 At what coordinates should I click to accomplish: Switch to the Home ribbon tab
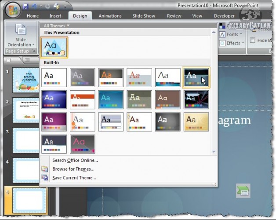coord(33,16)
